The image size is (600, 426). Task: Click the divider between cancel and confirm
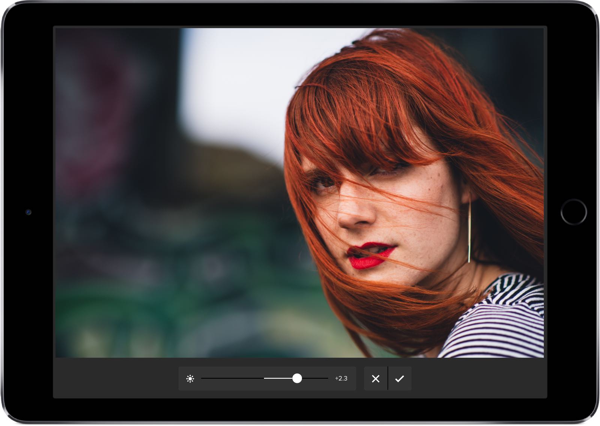388,379
